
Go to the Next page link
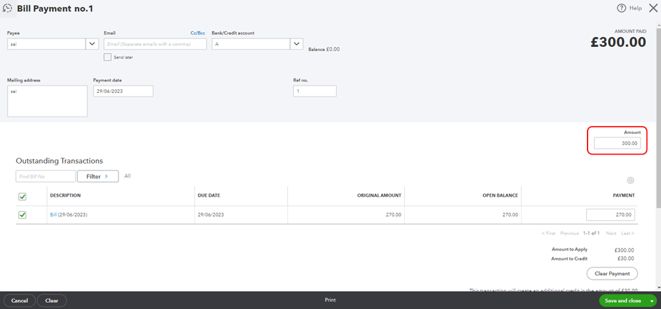pyautogui.click(x=611, y=233)
